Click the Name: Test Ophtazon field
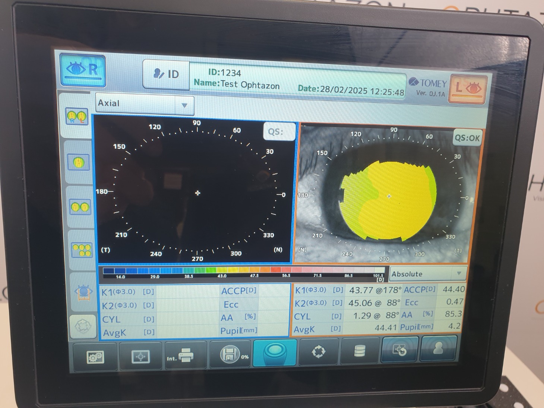 click(237, 84)
